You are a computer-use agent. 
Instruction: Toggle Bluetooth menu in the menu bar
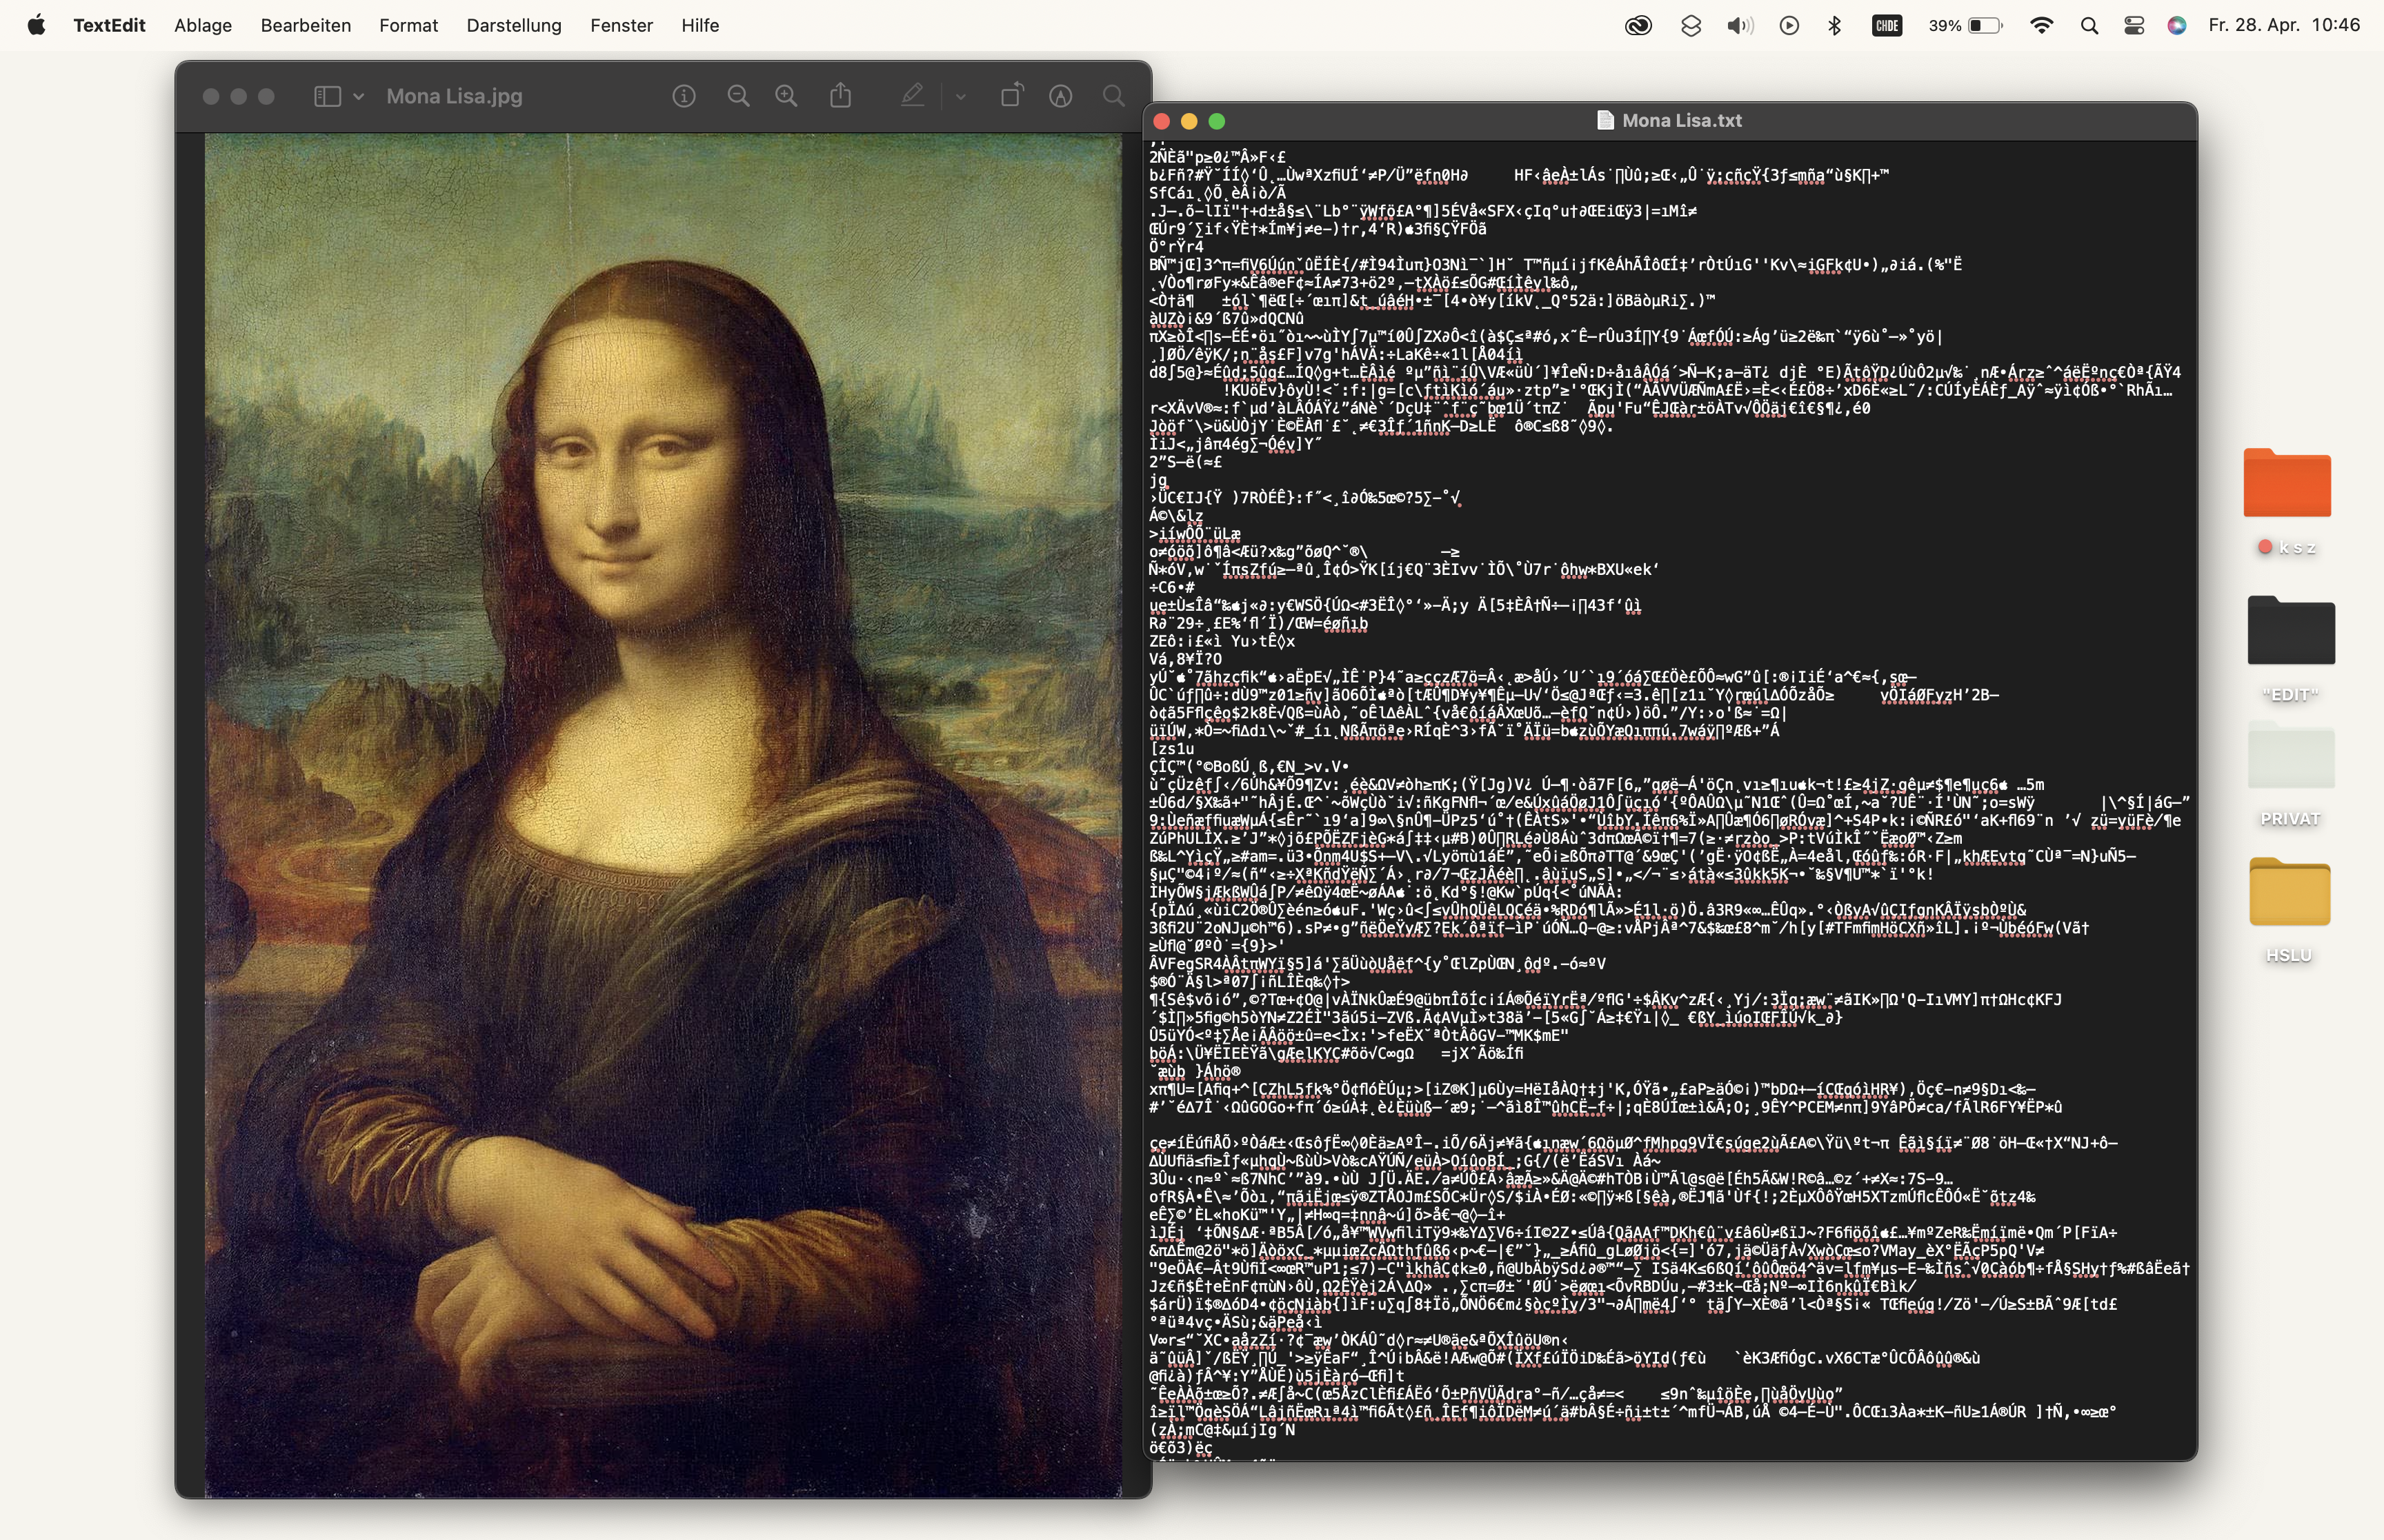(x=1835, y=26)
